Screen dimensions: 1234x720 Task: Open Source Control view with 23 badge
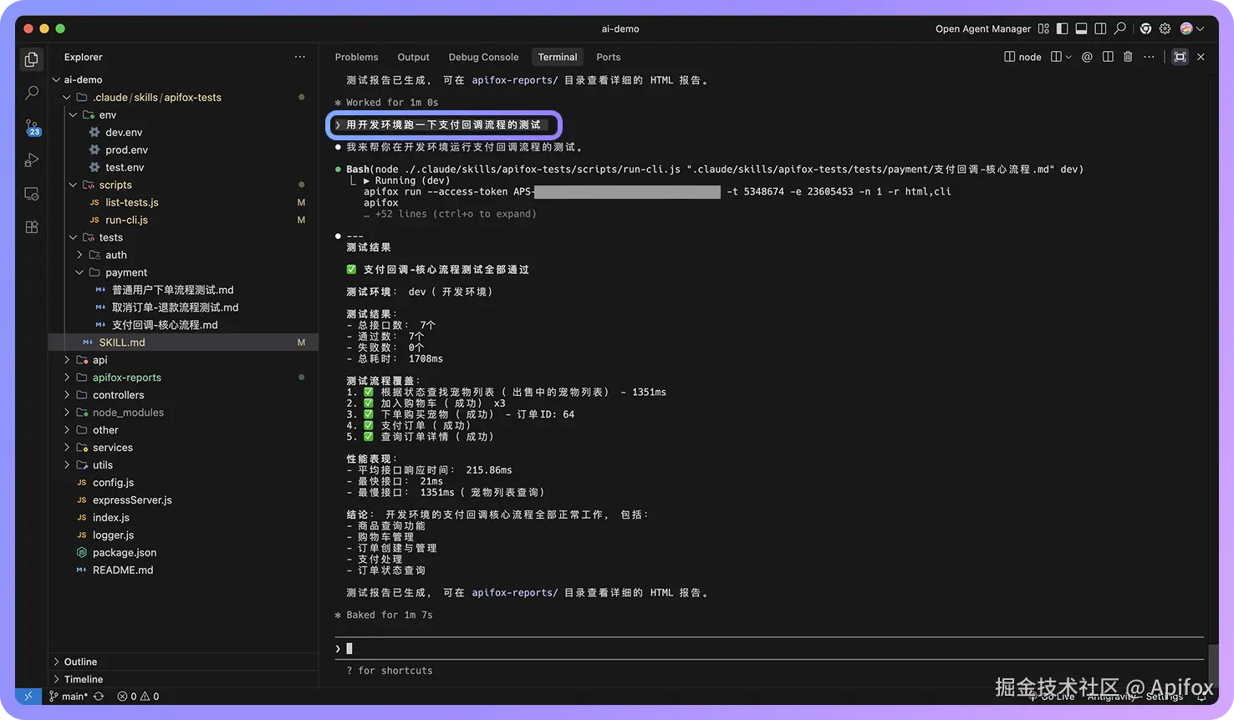pos(32,127)
